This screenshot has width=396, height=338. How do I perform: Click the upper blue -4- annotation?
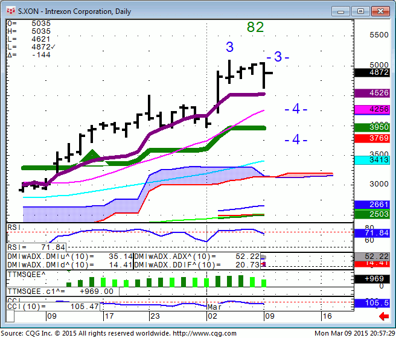pyautogui.click(x=296, y=109)
